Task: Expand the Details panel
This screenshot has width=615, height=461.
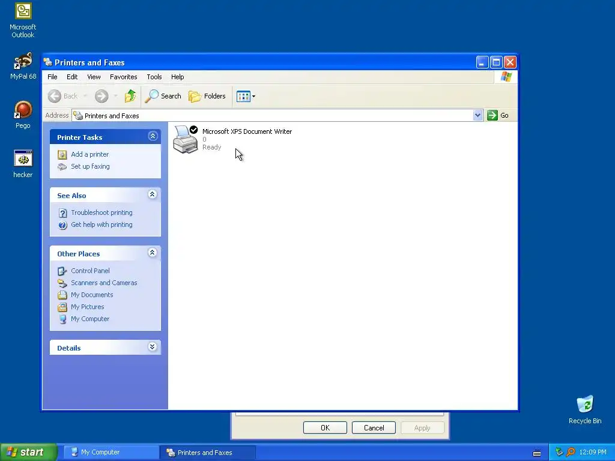Action: pos(153,346)
